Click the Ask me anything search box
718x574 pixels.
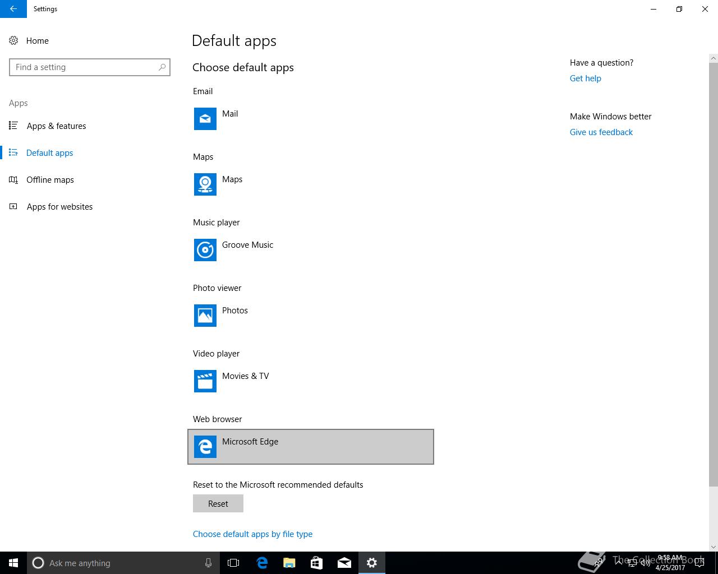123,563
